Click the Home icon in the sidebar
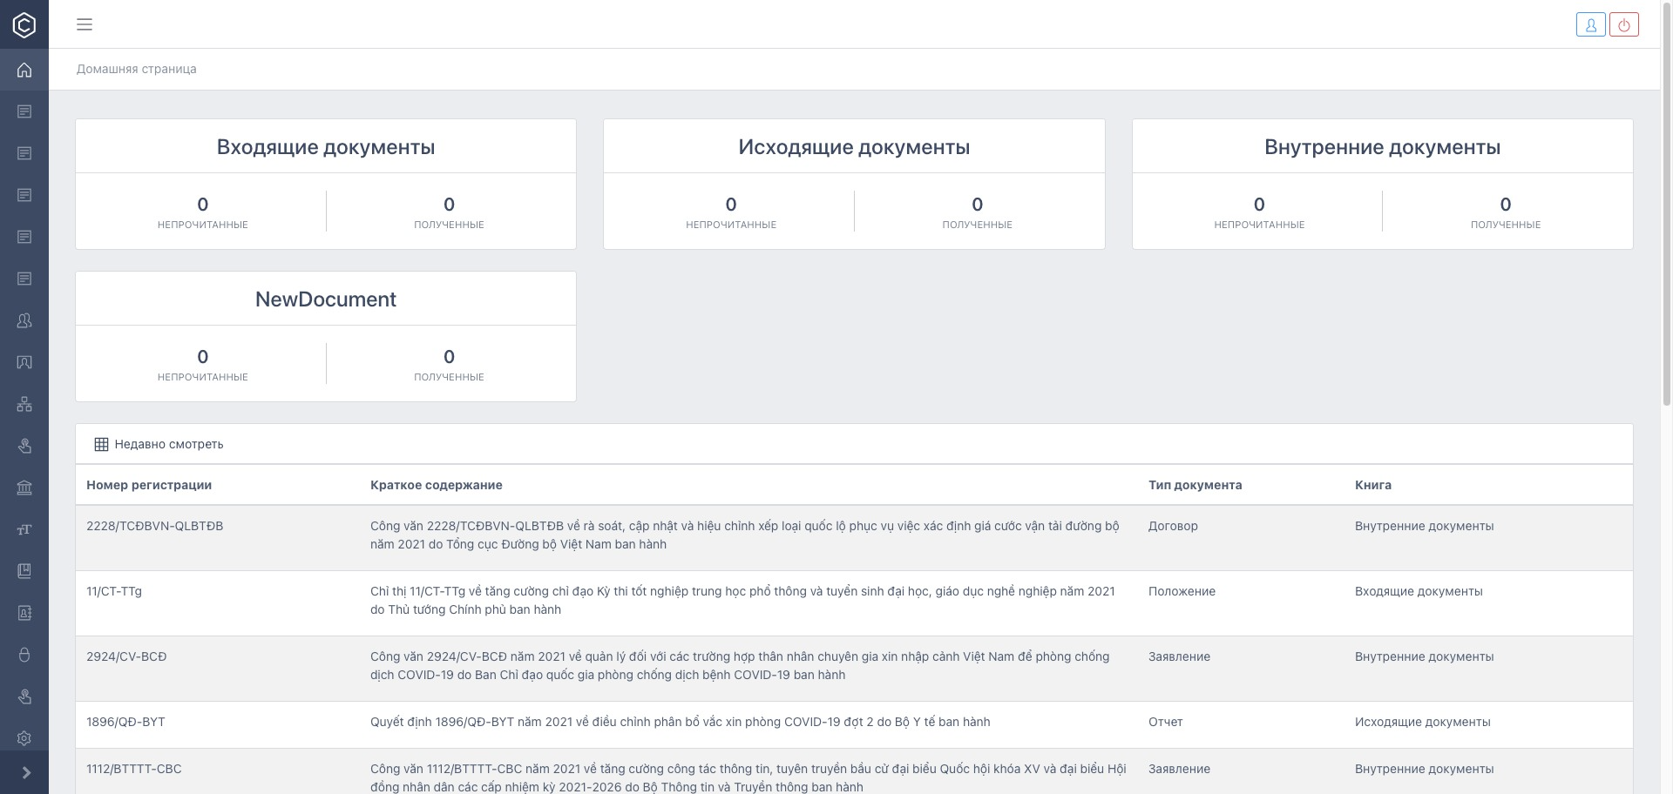 click(24, 70)
